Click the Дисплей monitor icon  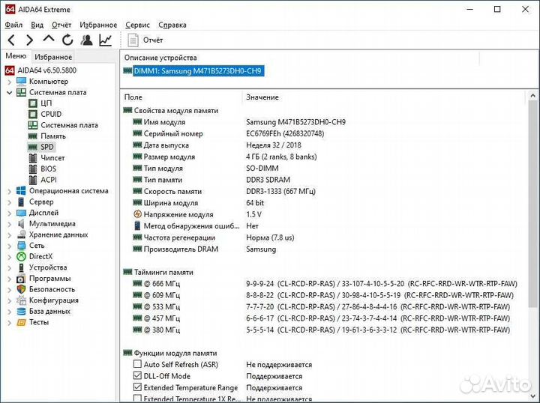click(21, 213)
